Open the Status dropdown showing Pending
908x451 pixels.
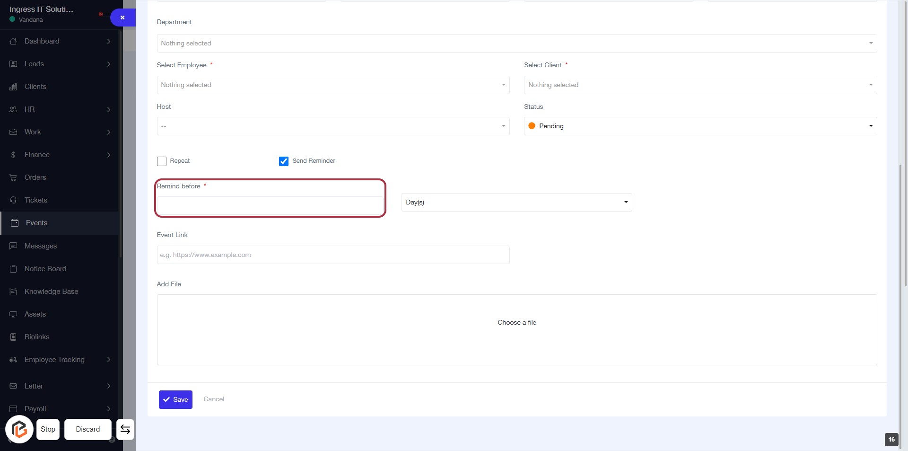pos(700,126)
